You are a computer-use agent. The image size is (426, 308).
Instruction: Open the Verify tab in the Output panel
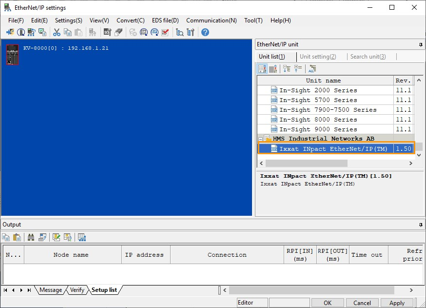pos(77,289)
